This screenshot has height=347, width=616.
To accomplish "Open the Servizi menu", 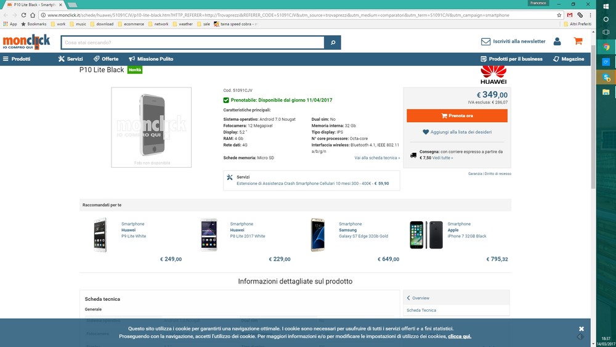I will point(71,59).
